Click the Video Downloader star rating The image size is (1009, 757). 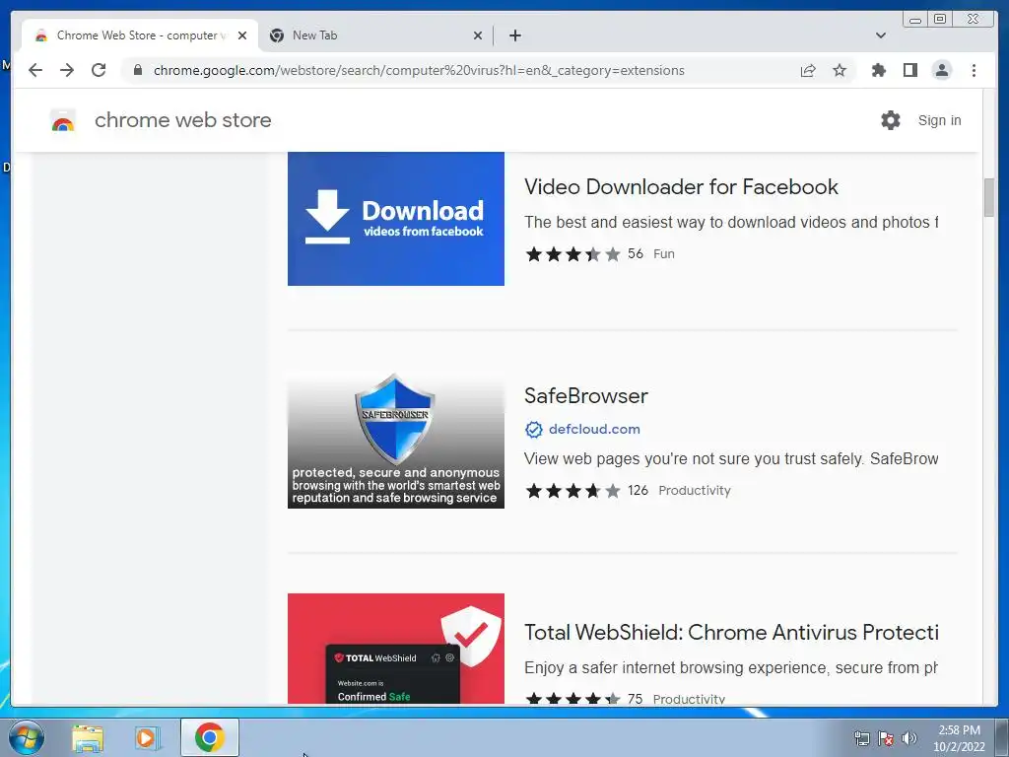(572, 254)
